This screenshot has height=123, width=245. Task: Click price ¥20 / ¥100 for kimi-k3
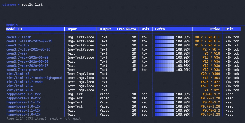point(210,74)
